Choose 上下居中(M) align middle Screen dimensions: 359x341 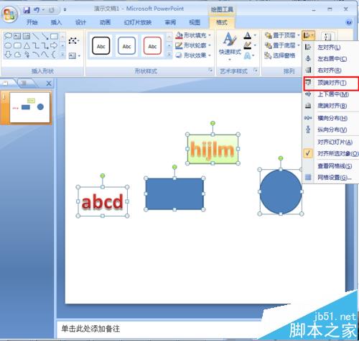[331, 94]
